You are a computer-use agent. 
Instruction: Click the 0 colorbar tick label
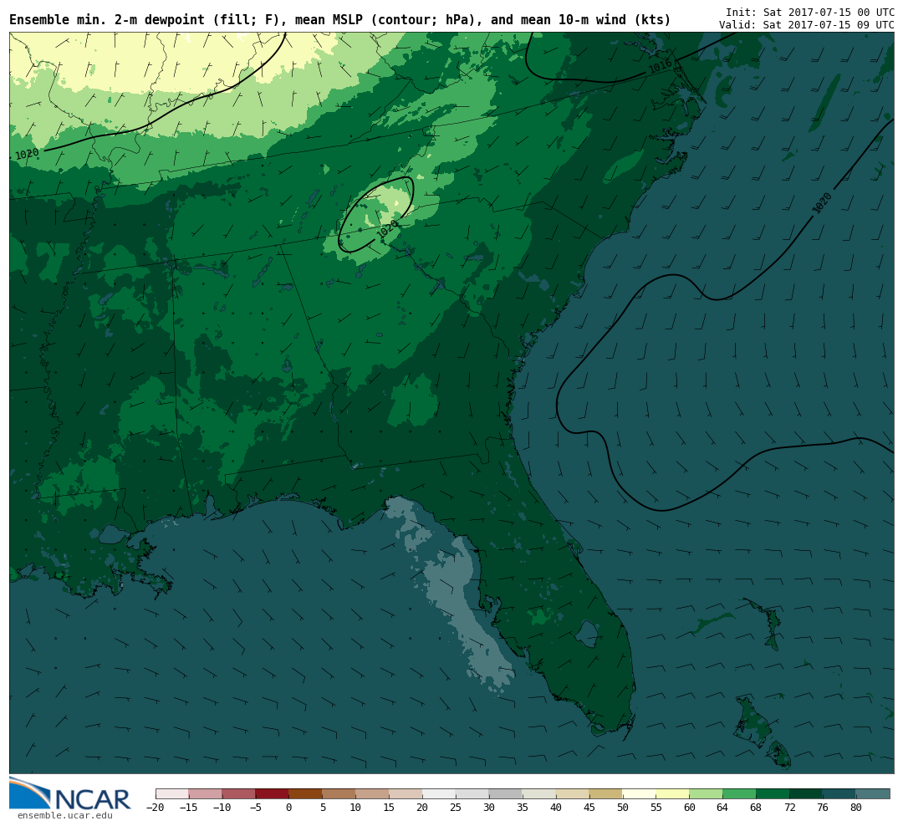[289, 808]
